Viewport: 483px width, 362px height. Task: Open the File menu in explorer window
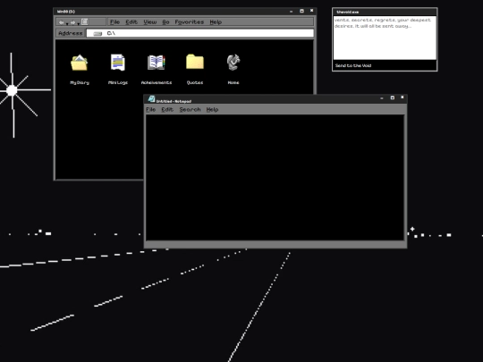114,21
